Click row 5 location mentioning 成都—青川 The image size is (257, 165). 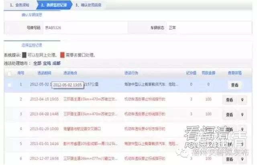point(90,144)
